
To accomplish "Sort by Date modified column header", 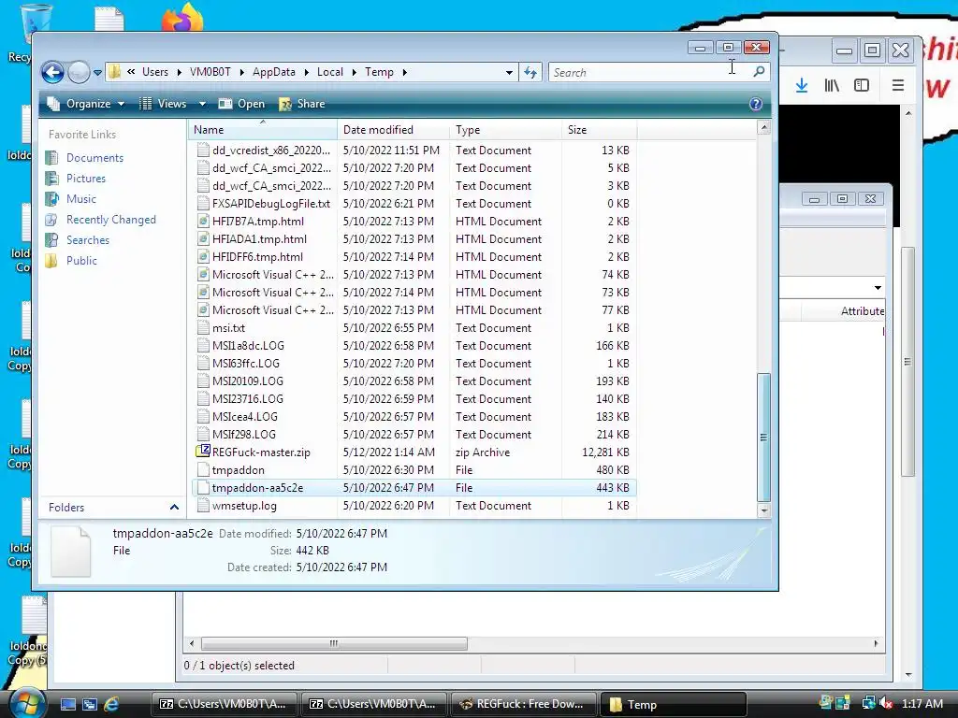I will [x=394, y=129].
